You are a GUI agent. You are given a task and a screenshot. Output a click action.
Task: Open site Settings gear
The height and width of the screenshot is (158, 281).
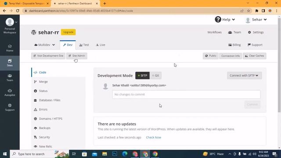click(256, 32)
